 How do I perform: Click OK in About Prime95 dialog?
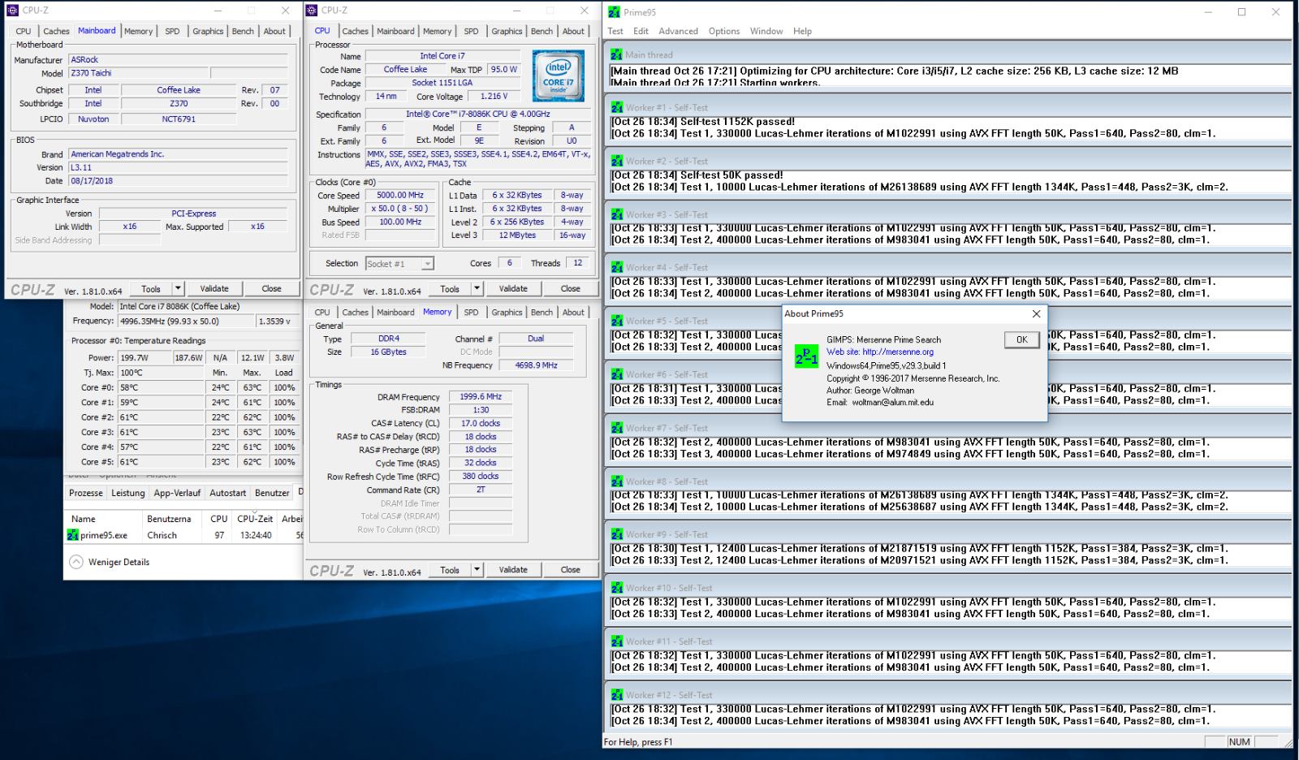pyautogui.click(x=1021, y=339)
